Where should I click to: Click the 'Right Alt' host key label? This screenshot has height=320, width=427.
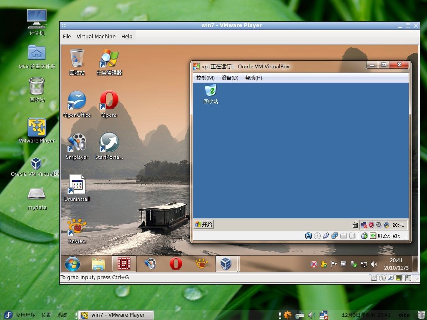pyautogui.click(x=389, y=236)
